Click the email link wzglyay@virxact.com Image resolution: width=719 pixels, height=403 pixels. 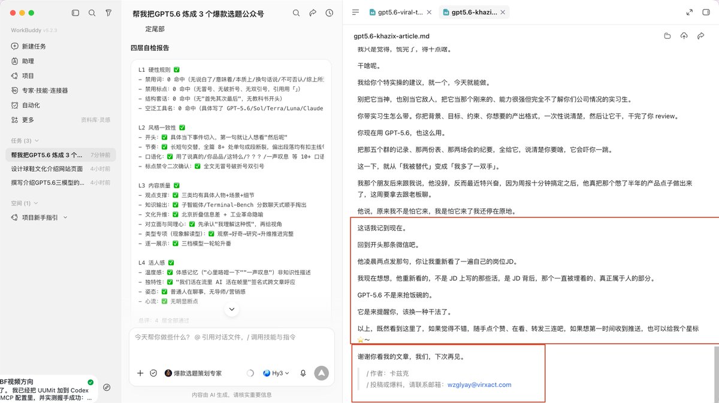(479, 384)
